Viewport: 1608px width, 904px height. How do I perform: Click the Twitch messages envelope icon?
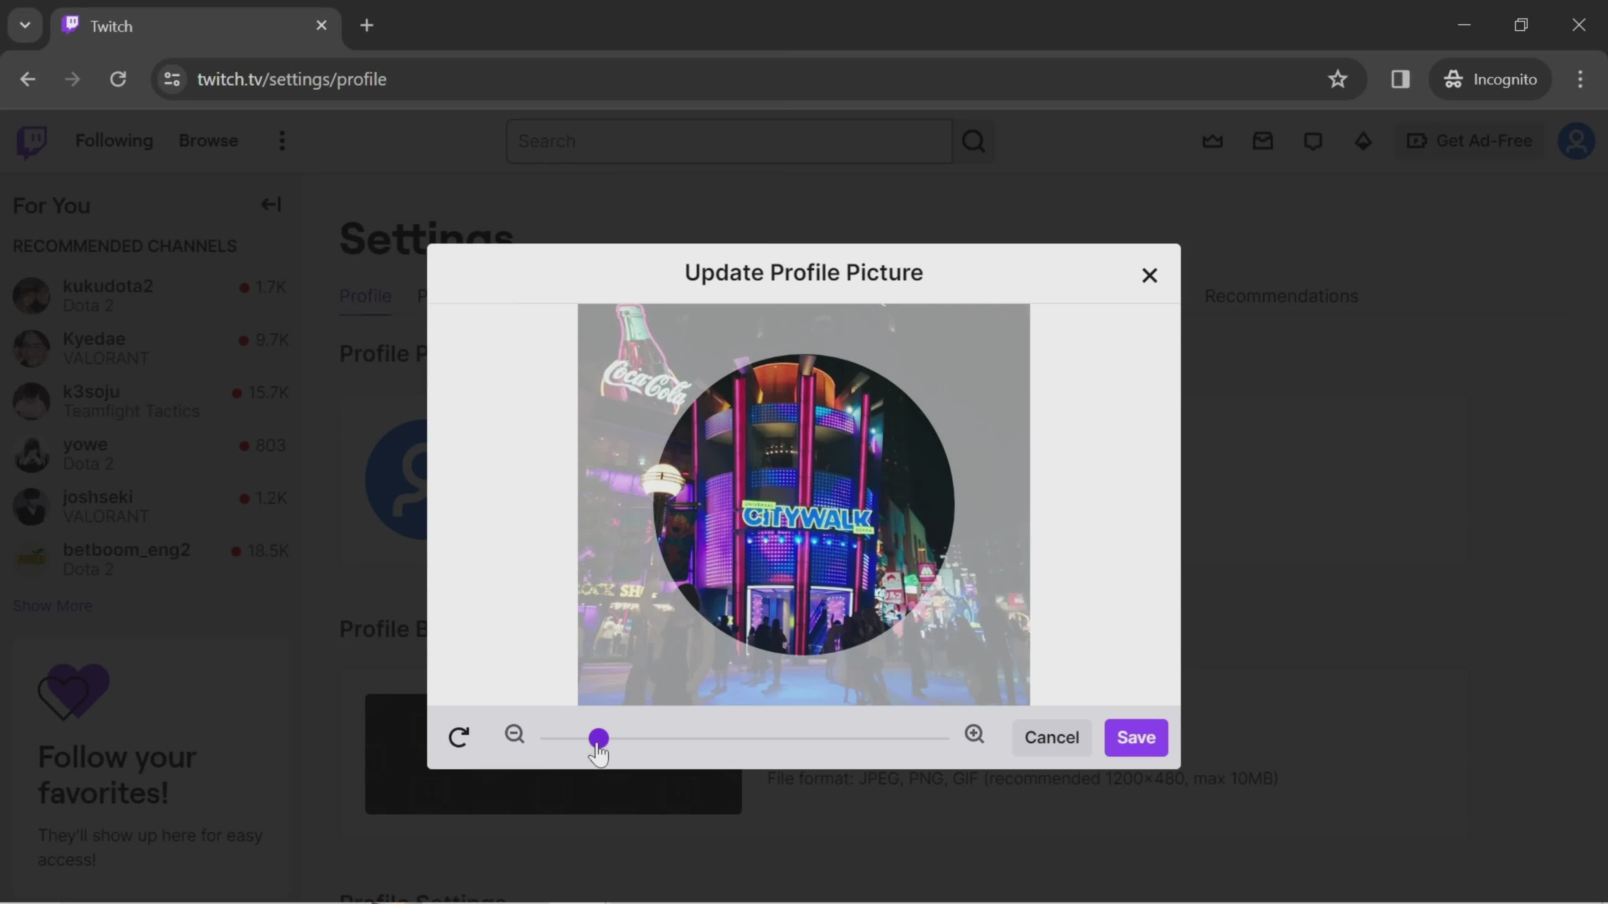[x=1263, y=140]
